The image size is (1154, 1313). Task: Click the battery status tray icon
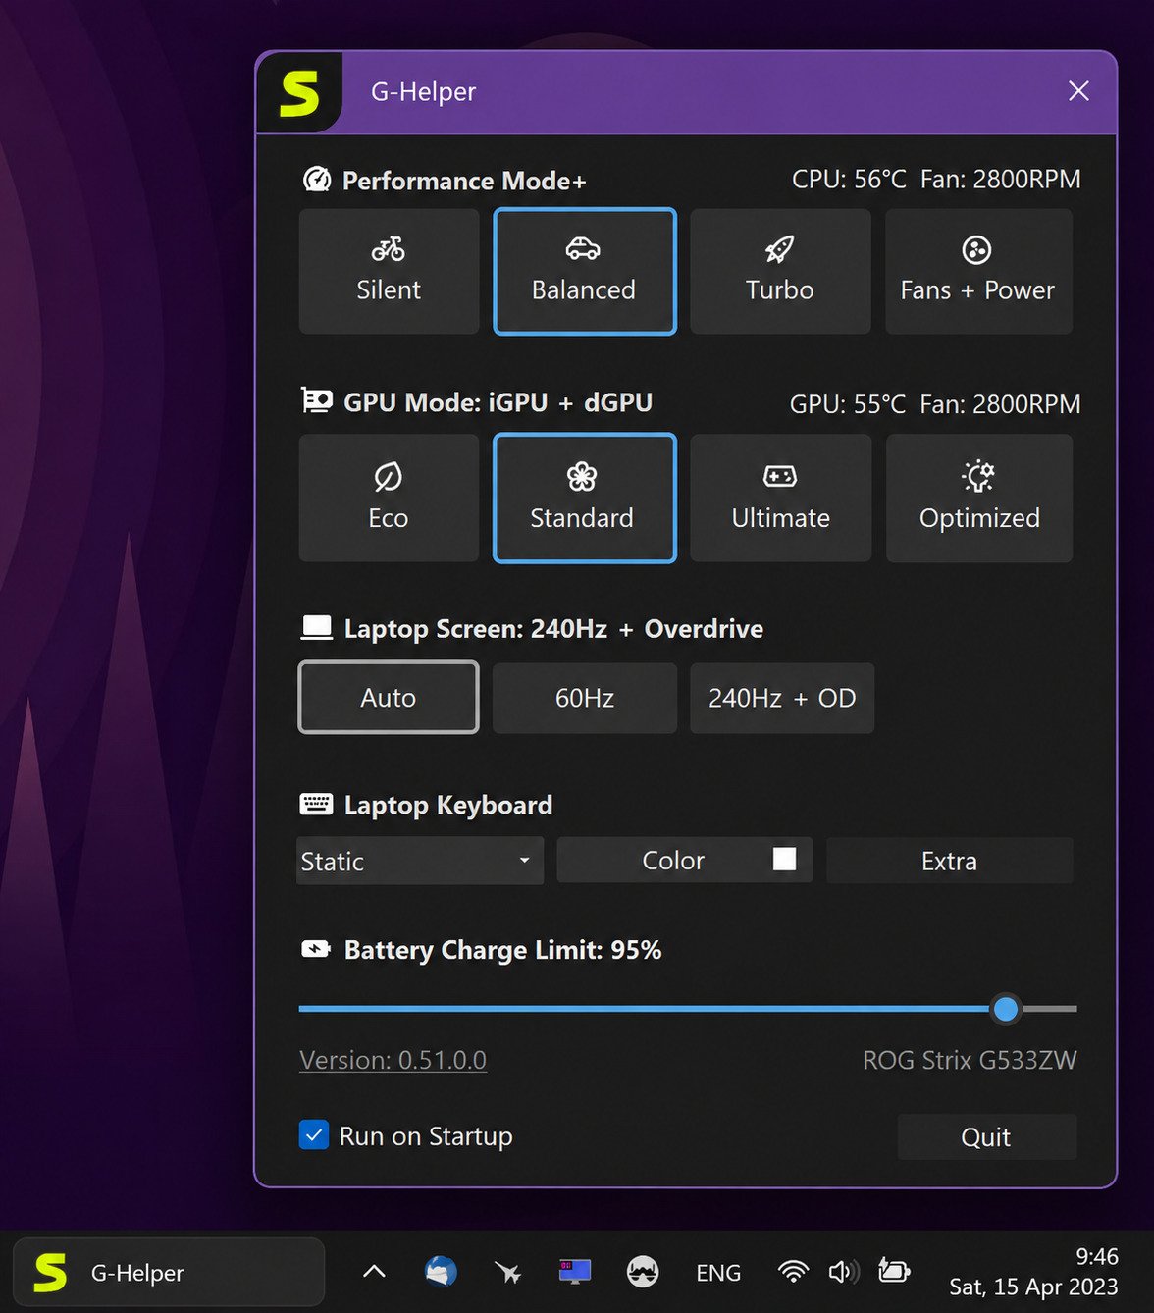tap(894, 1271)
